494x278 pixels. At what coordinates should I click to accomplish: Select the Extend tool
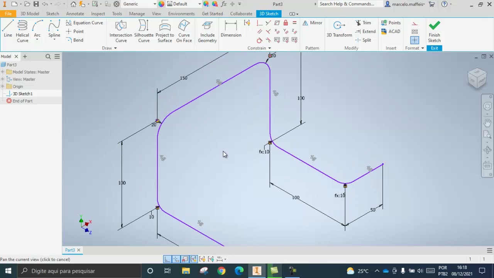point(365,31)
